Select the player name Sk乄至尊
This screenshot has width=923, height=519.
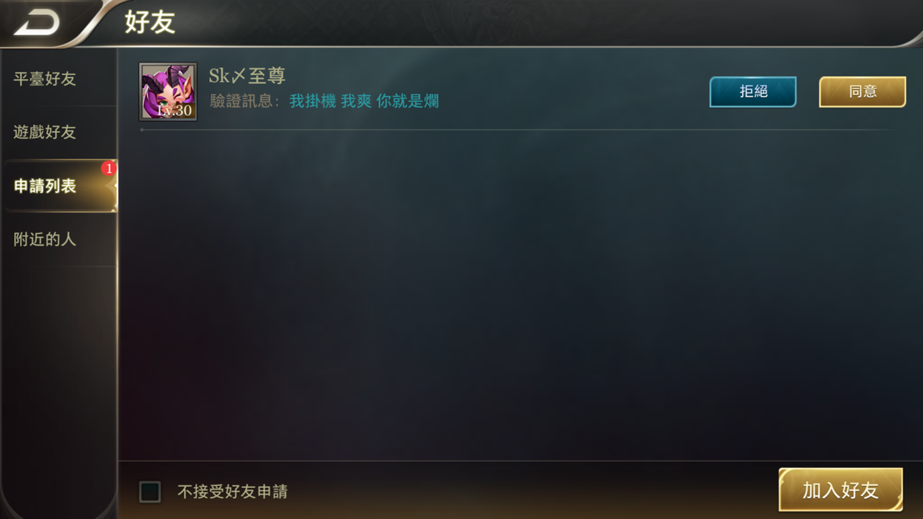tap(247, 76)
